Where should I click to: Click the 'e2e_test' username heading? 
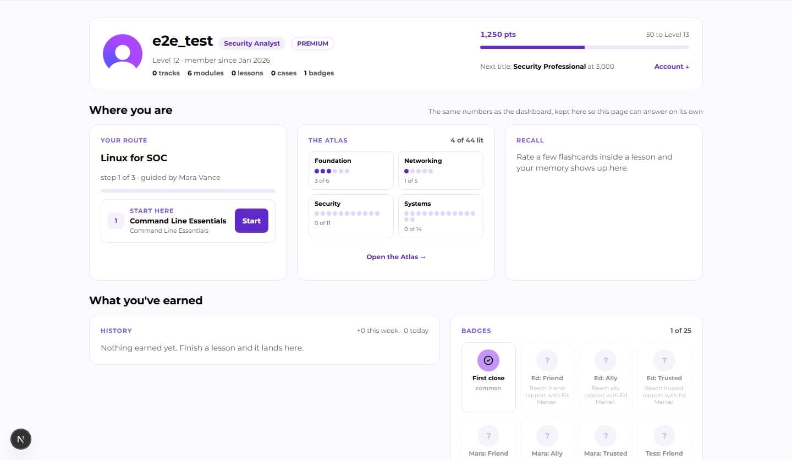[183, 41]
